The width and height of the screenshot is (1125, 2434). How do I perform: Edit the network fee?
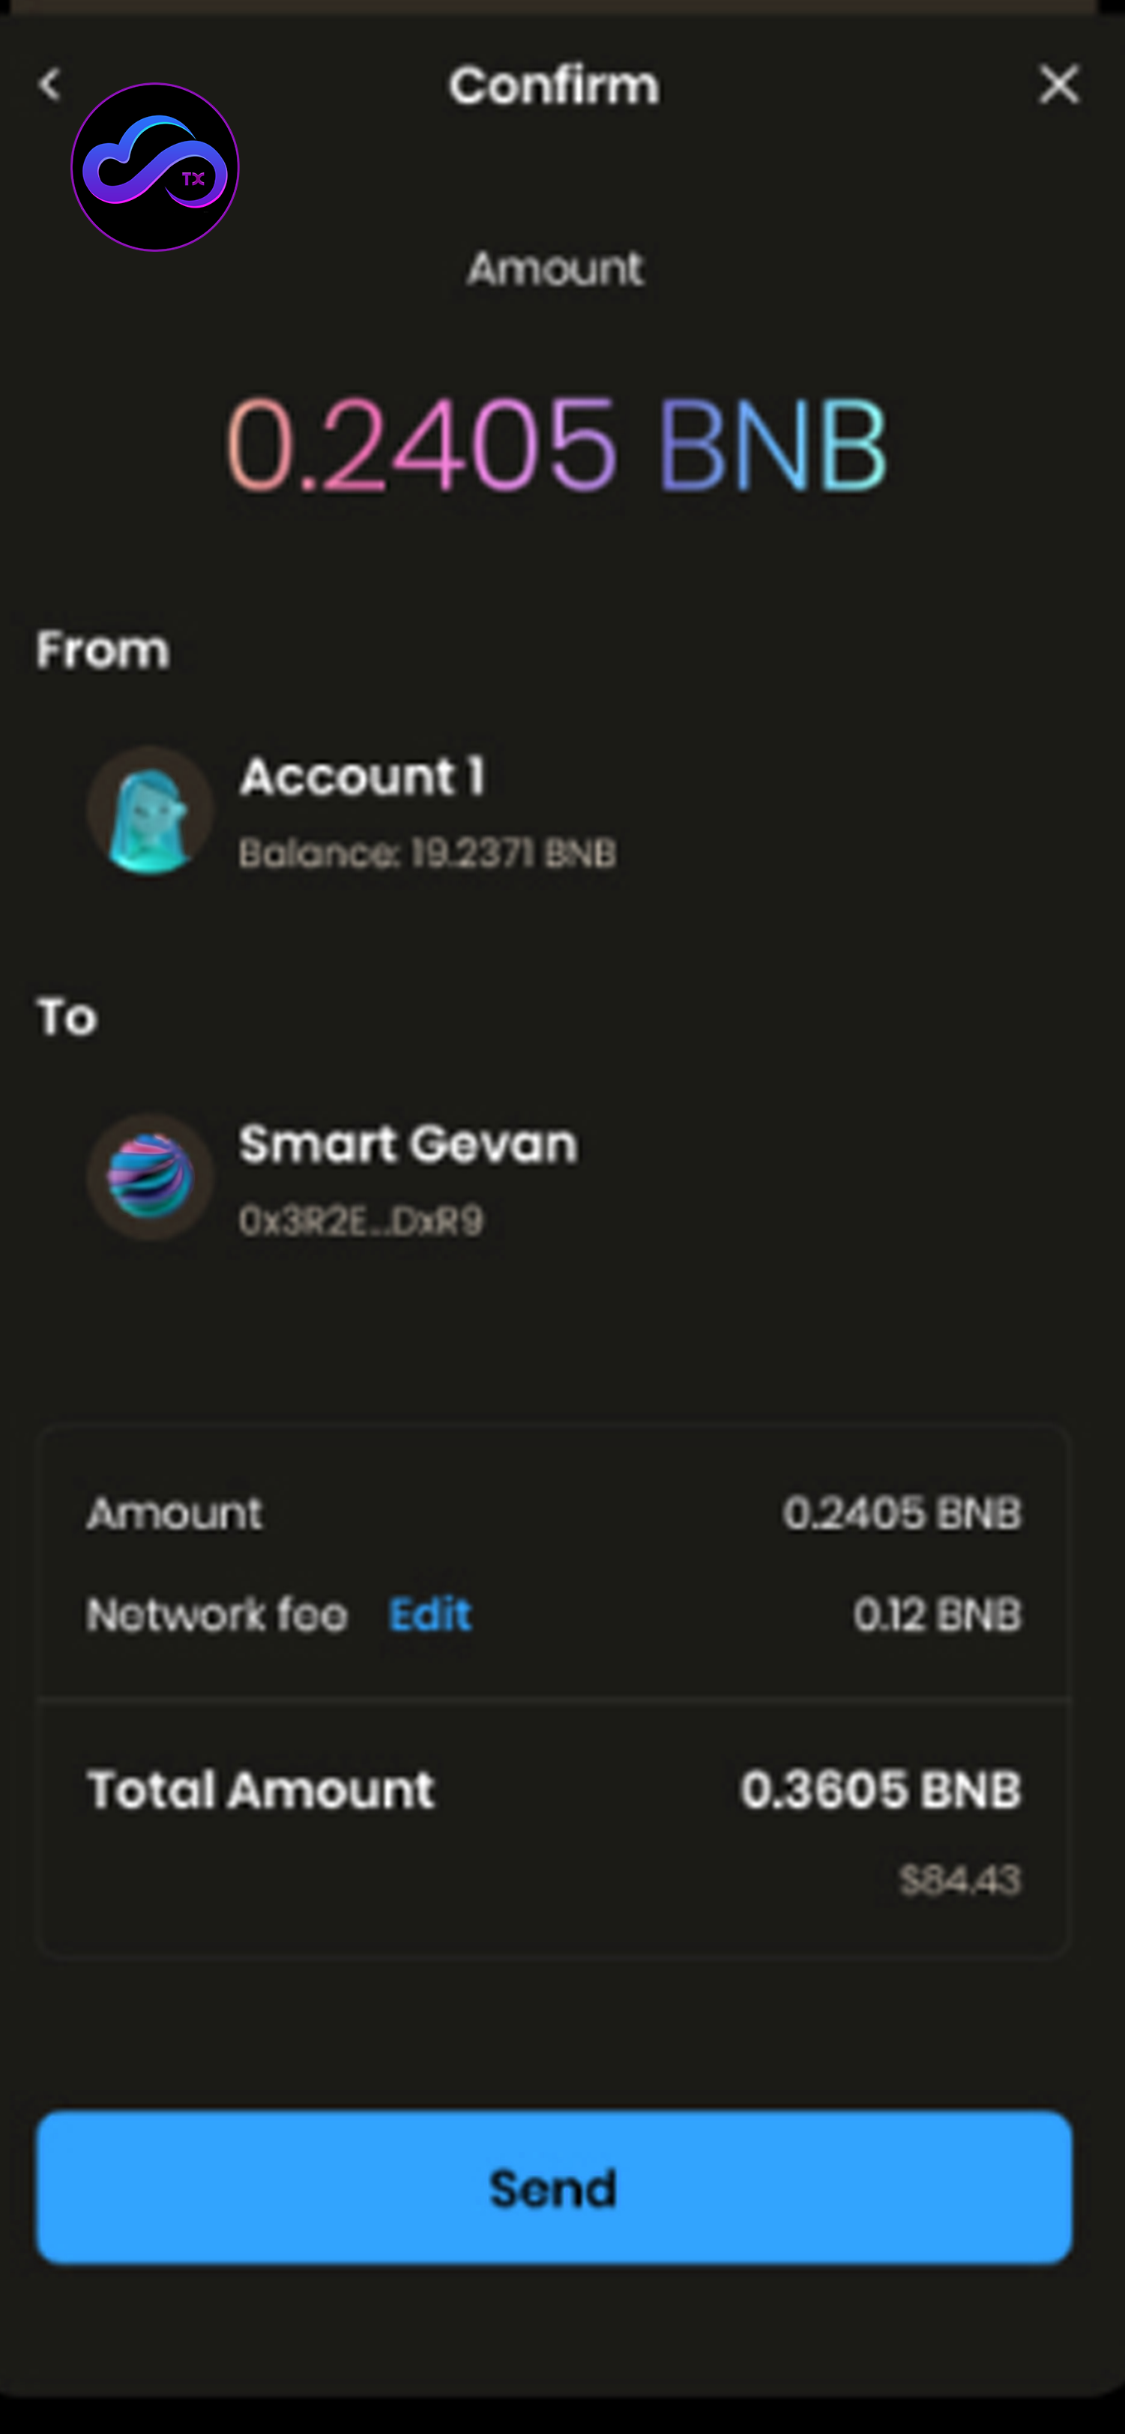click(430, 1614)
